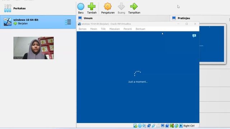Open Pengaturan via the orange gear icon
Screen dimensions: 230x129
point(108,6)
